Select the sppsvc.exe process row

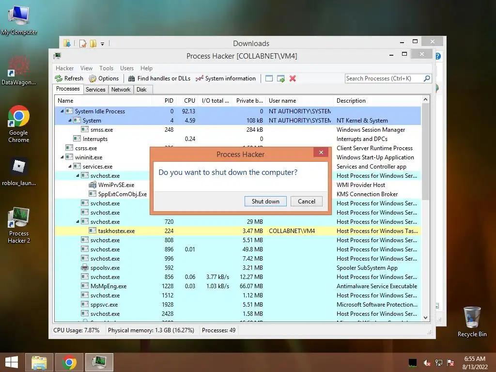(x=238, y=304)
